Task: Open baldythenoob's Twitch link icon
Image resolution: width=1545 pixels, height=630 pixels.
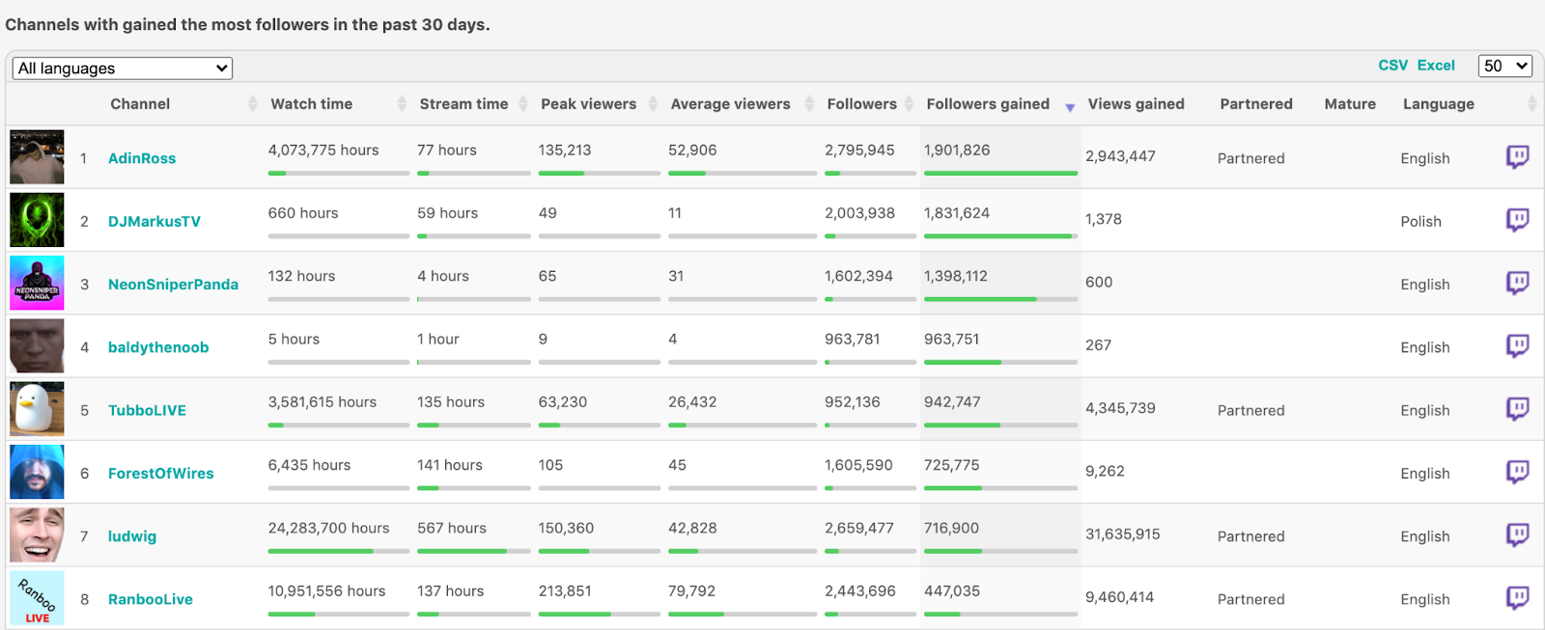Action: tap(1517, 345)
